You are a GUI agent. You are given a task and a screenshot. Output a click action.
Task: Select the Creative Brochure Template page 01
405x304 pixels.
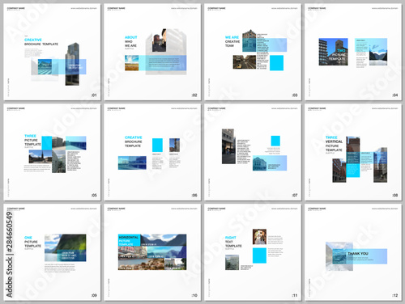point(52,52)
